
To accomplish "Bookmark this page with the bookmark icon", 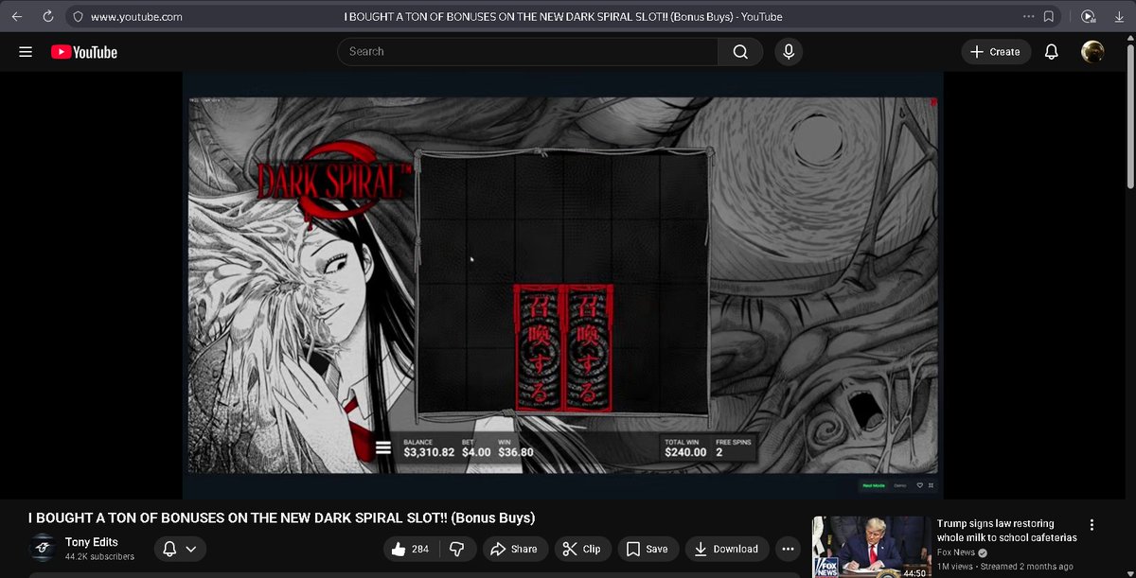I will pos(1049,16).
